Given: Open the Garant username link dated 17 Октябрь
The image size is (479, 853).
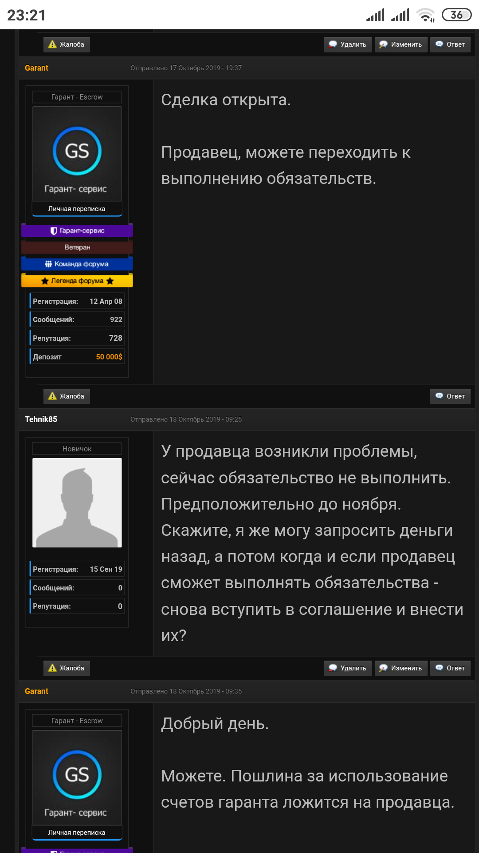Looking at the screenshot, I should click(x=36, y=68).
